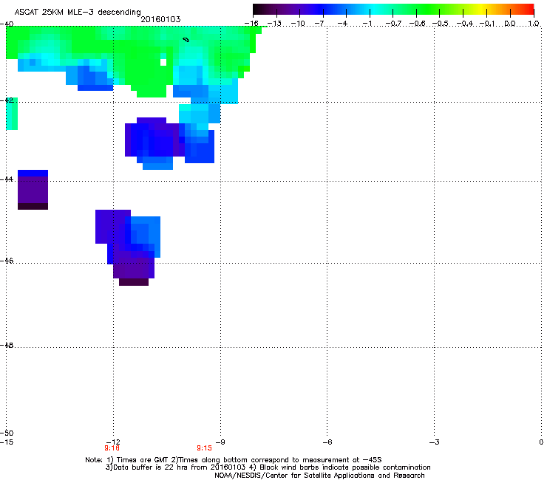
Task: Click the longitude axis label "-15"
Action: [x=7, y=442]
